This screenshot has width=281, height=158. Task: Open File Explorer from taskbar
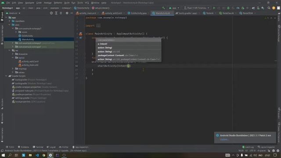click(30, 155)
